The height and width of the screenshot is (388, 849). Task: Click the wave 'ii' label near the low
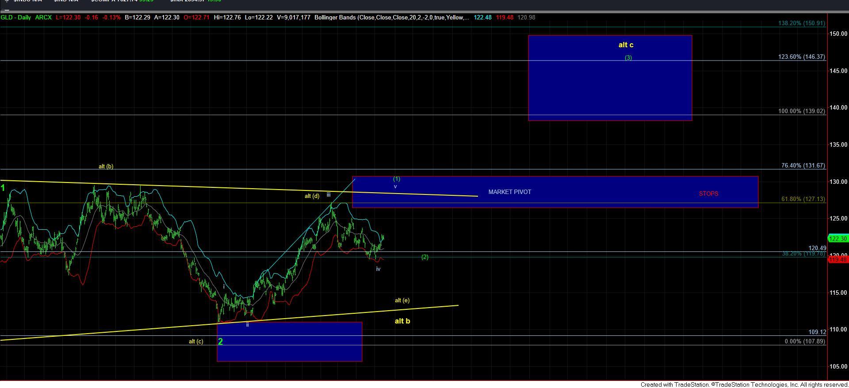point(247,324)
